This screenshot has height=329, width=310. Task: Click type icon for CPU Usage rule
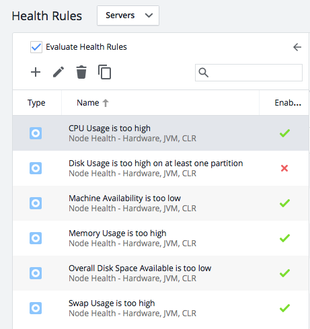pyautogui.click(x=36, y=133)
